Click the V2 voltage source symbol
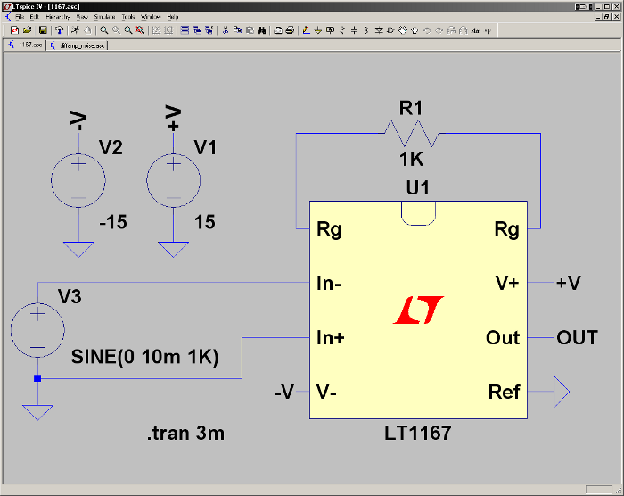 click(x=78, y=180)
